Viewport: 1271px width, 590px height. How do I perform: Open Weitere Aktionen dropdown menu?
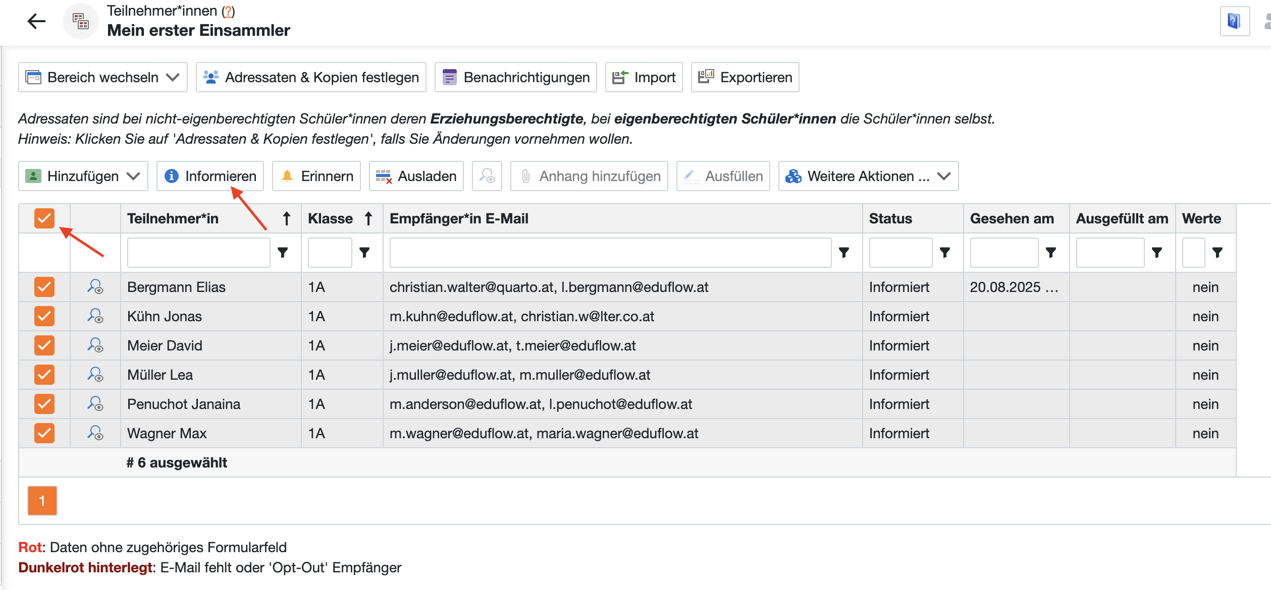click(x=868, y=176)
